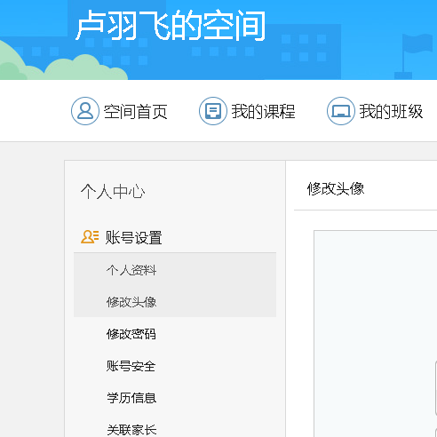Click the 个人中心 sidebar title

[x=113, y=192]
